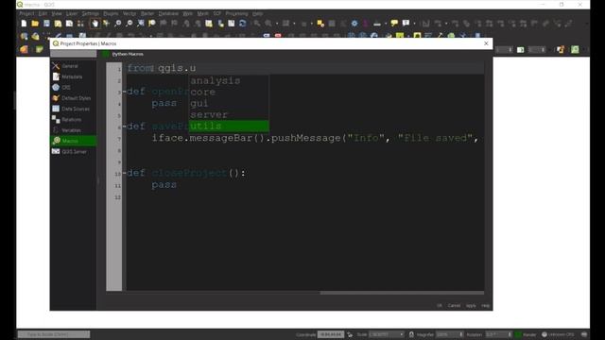This screenshot has width=605, height=340.
Task: Open the Help menu
Action: click(257, 13)
